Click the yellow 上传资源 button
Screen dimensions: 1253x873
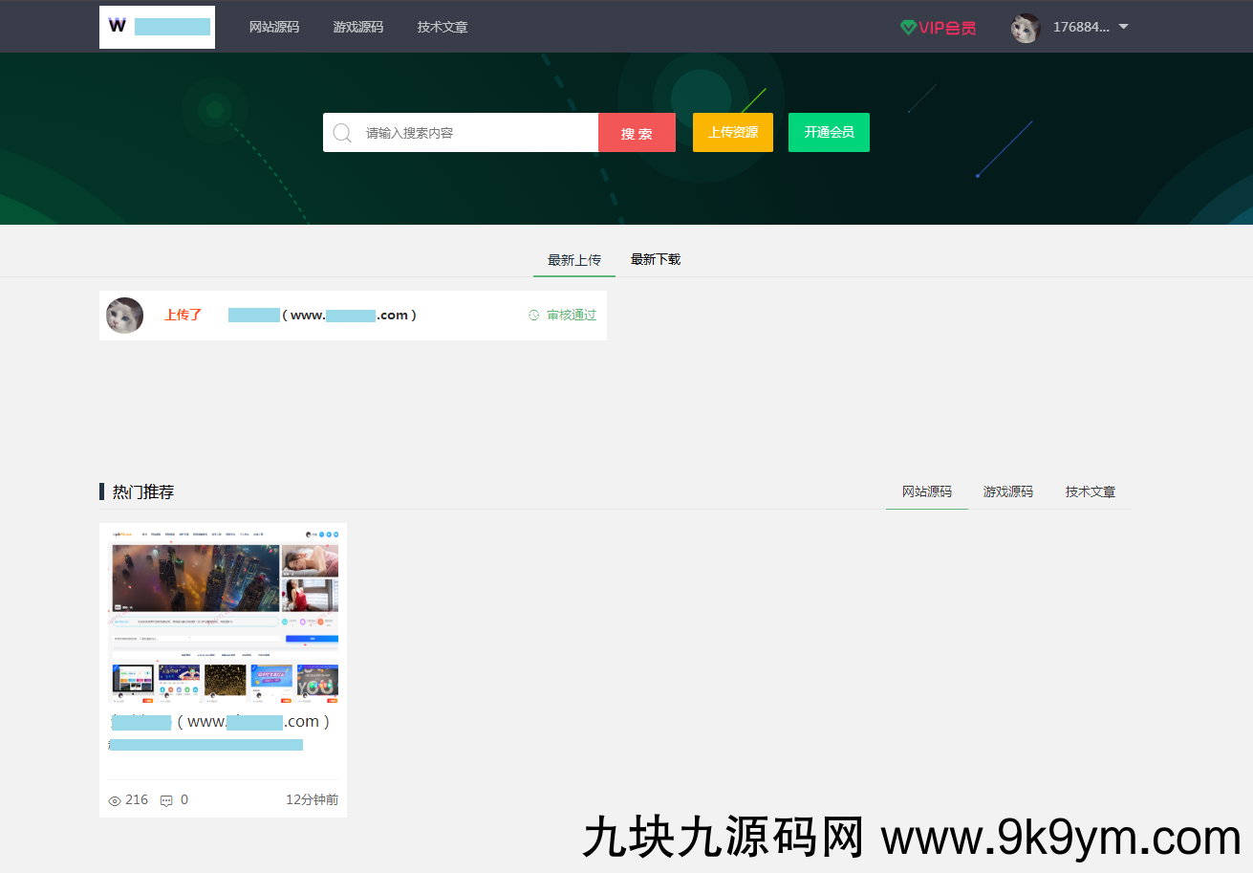point(732,132)
